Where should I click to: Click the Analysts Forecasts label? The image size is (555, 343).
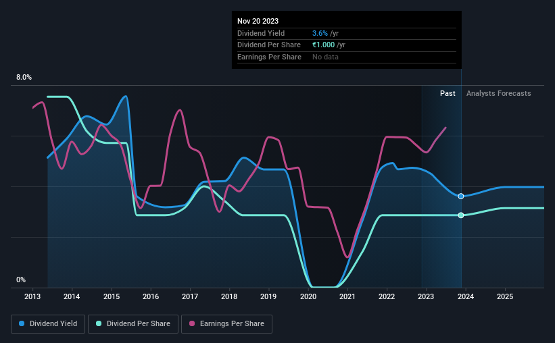[499, 93]
